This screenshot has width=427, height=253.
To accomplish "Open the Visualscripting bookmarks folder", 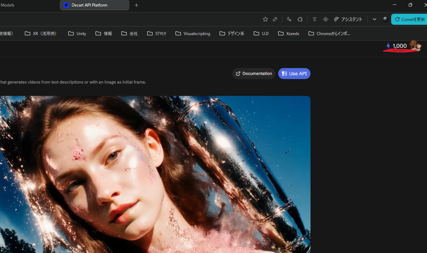I will [193, 33].
